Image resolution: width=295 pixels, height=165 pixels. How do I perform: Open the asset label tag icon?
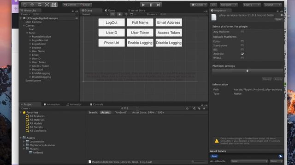pyautogui.click(x=280, y=156)
